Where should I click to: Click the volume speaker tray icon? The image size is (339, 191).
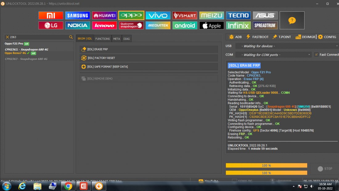coord(312,186)
